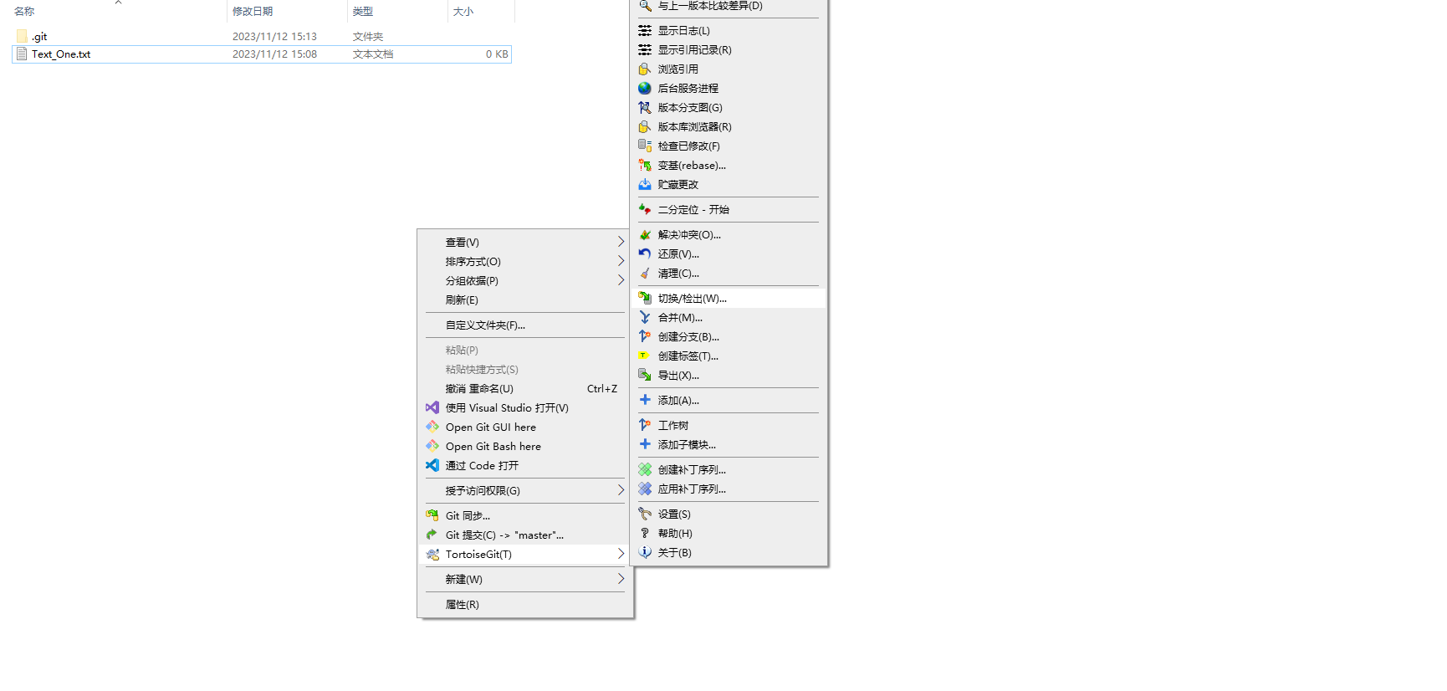Expand the Sort by (排序方式) submenu

click(x=621, y=261)
